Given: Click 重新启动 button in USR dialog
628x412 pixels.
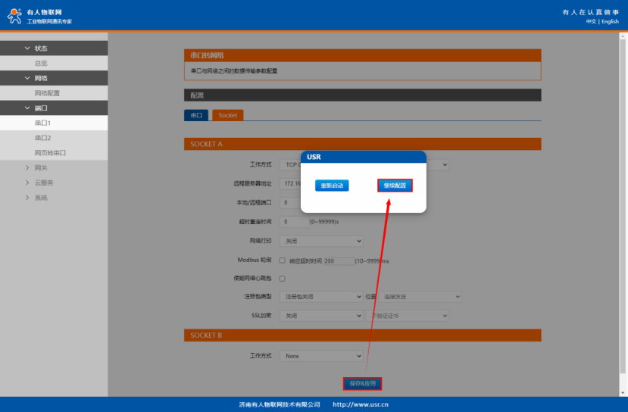Looking at the screenshot, I should click(x=332, y=186).
